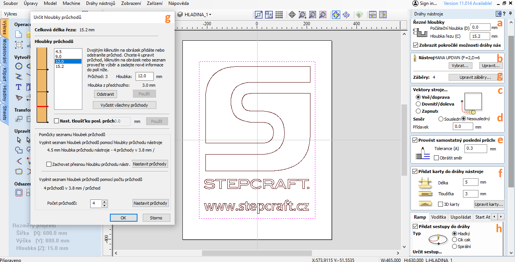Click the offset vectors icon under Odsazení
This screenshot has width=517, height=262.
coord(19,193)
